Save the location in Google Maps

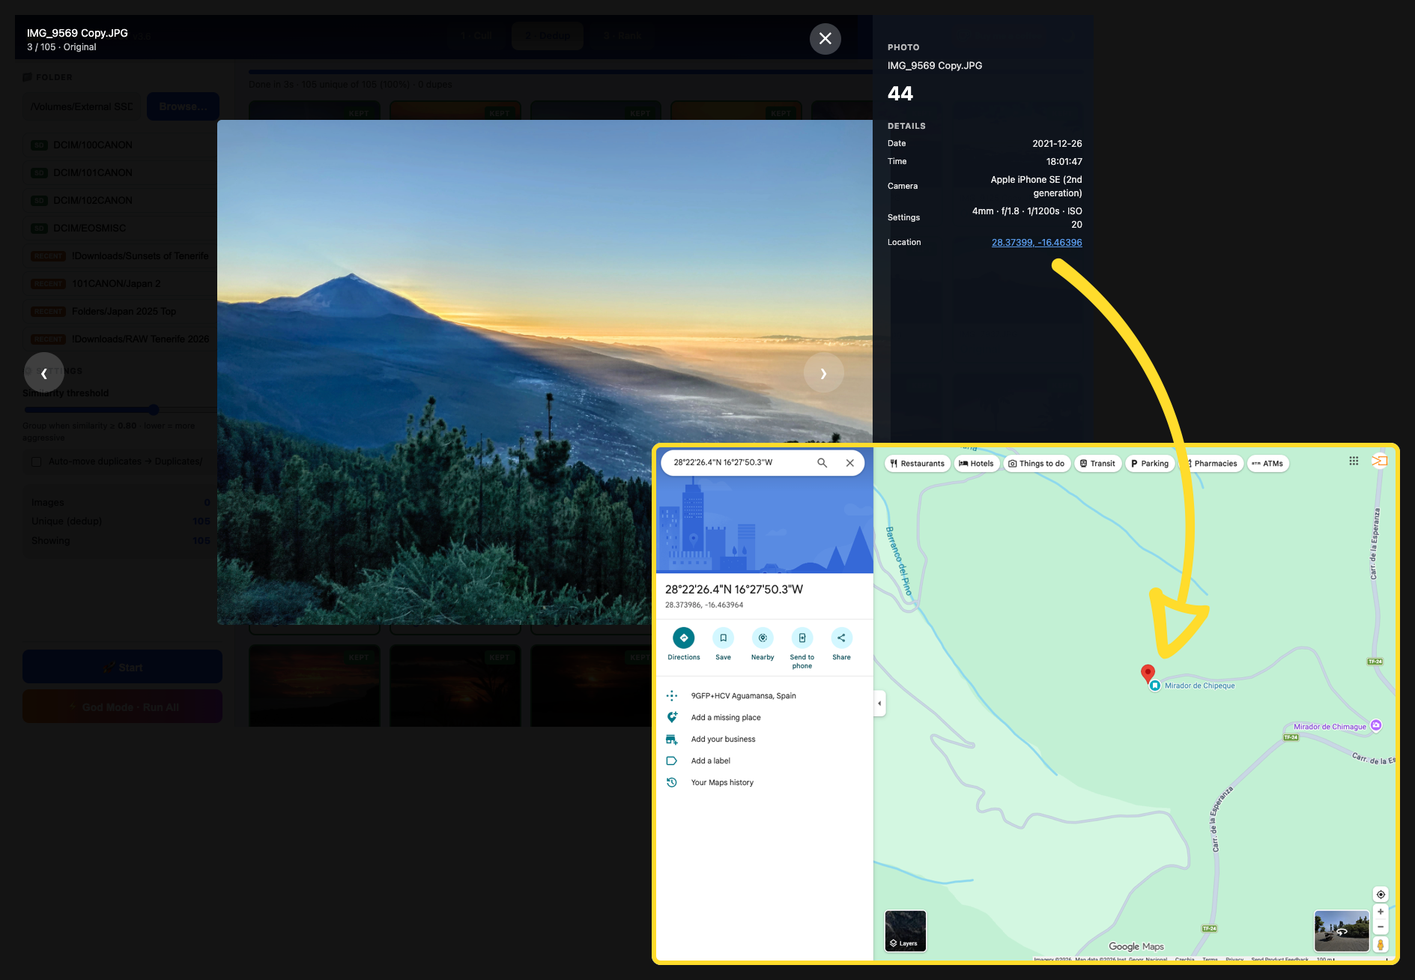coord(723,644)
